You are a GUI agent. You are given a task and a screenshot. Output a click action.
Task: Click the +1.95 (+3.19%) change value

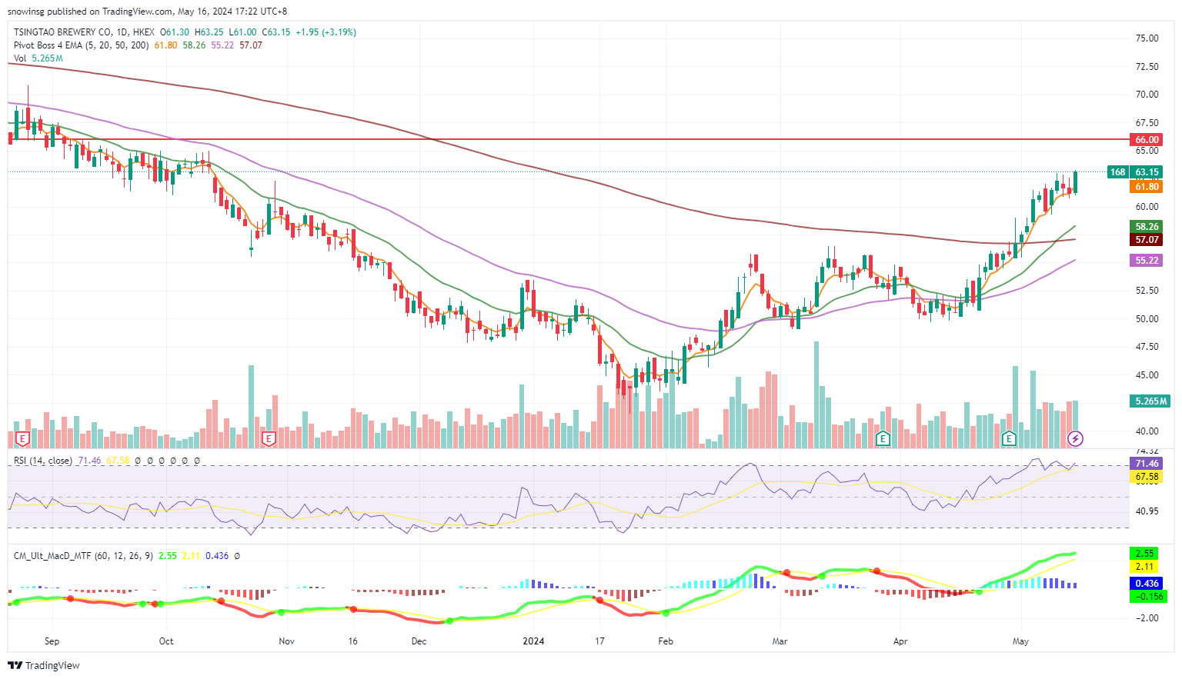tap(326, 32)
